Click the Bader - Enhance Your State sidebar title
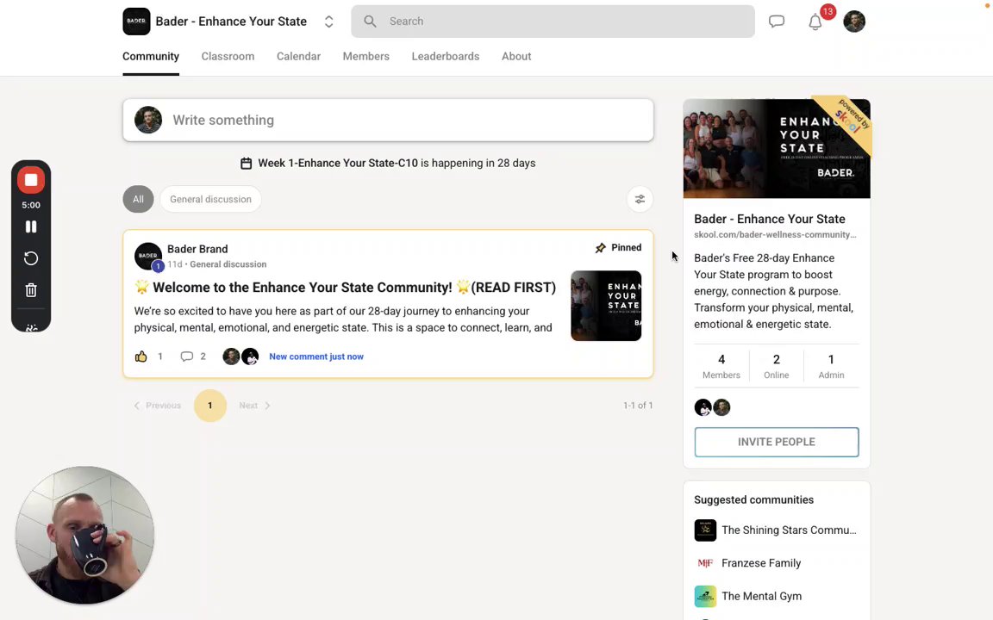The width and height of the screenshot is (993, 620). point(770,219)
